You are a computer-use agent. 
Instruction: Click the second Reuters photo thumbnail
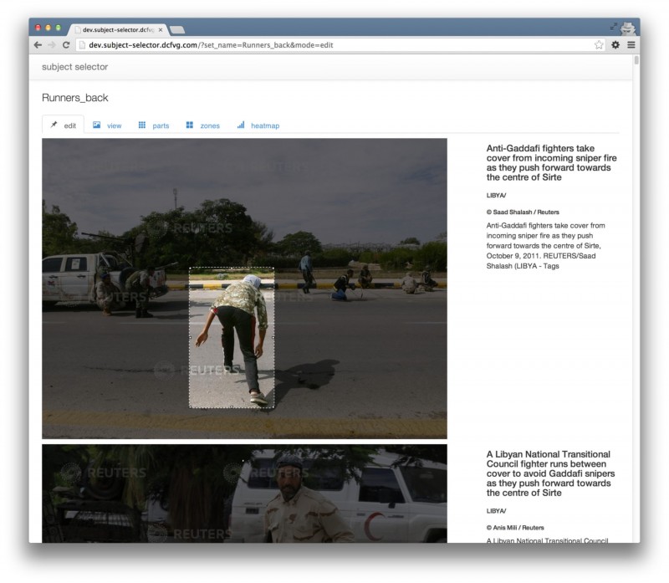click(244, 494)
